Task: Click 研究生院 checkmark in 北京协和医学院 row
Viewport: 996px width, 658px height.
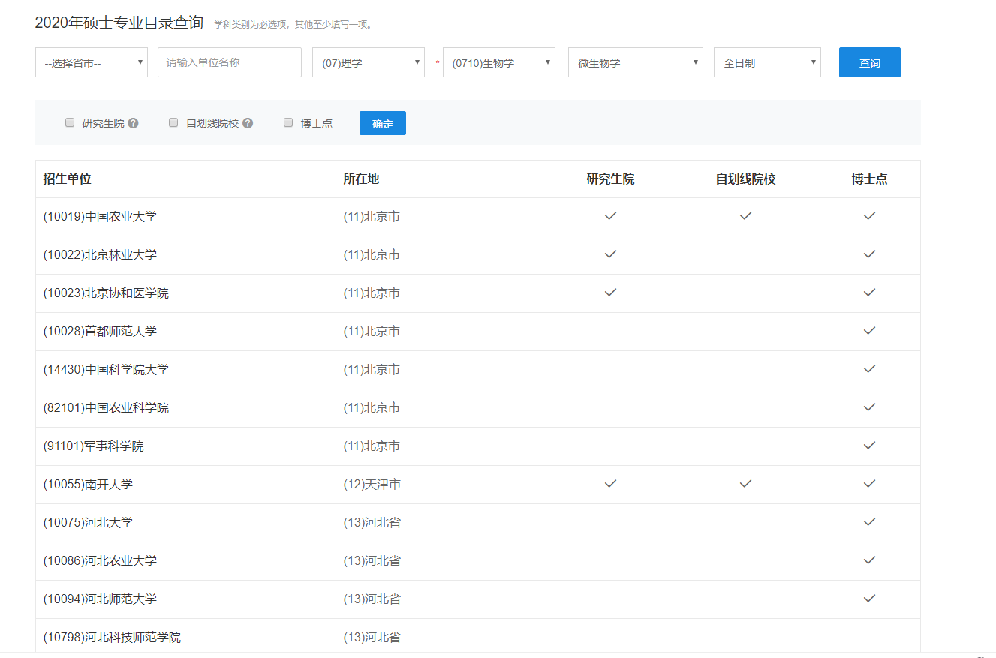Action: pos(610,293)
